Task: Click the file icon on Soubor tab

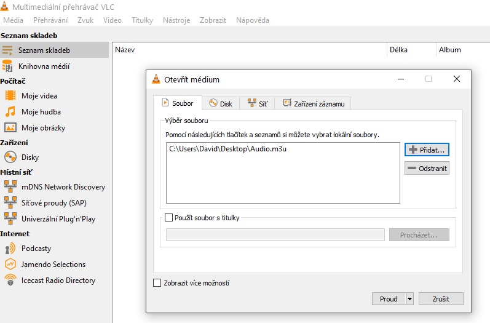Action: 165,102
